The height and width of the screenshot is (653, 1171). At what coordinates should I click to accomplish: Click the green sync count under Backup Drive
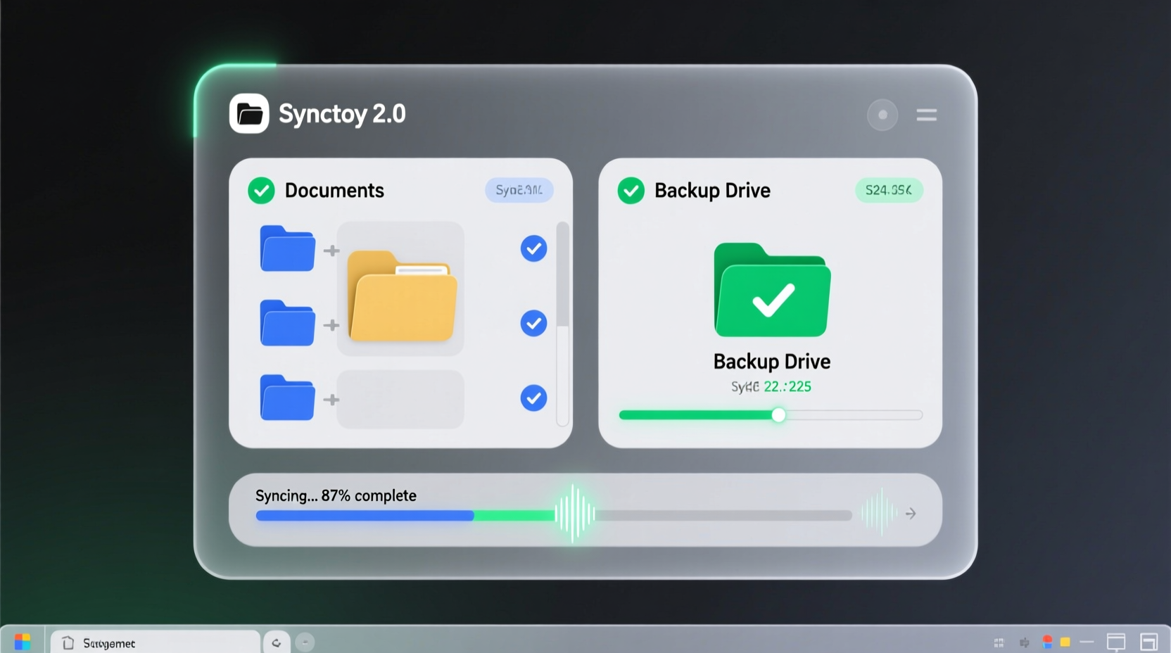(x=787, y=386)
